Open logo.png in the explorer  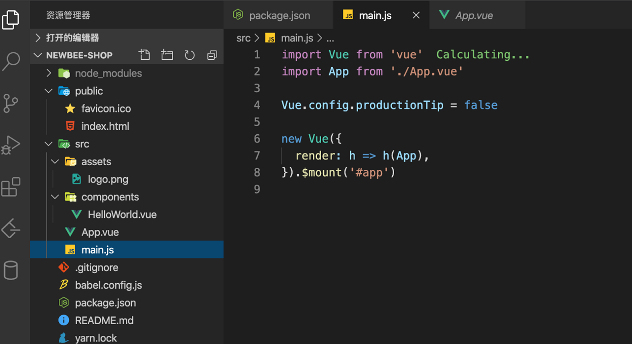127,179
